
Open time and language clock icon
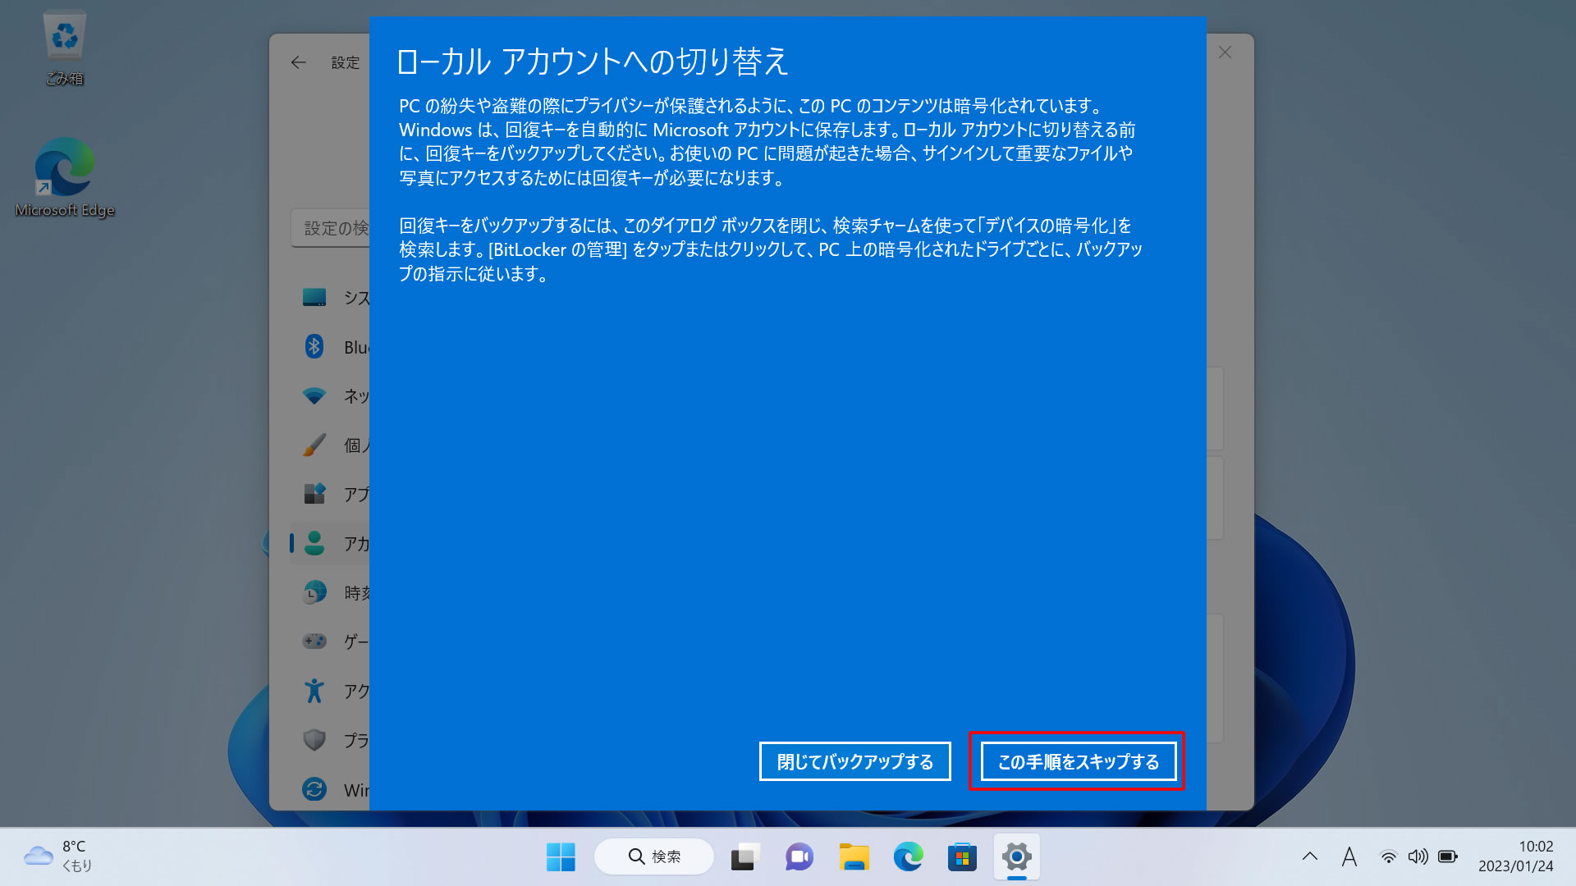[x=314, y=592]
